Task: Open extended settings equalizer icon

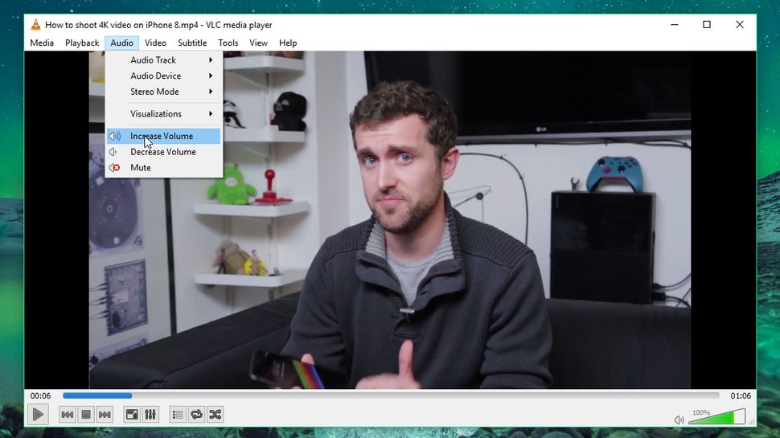Action: coord(150,414)
